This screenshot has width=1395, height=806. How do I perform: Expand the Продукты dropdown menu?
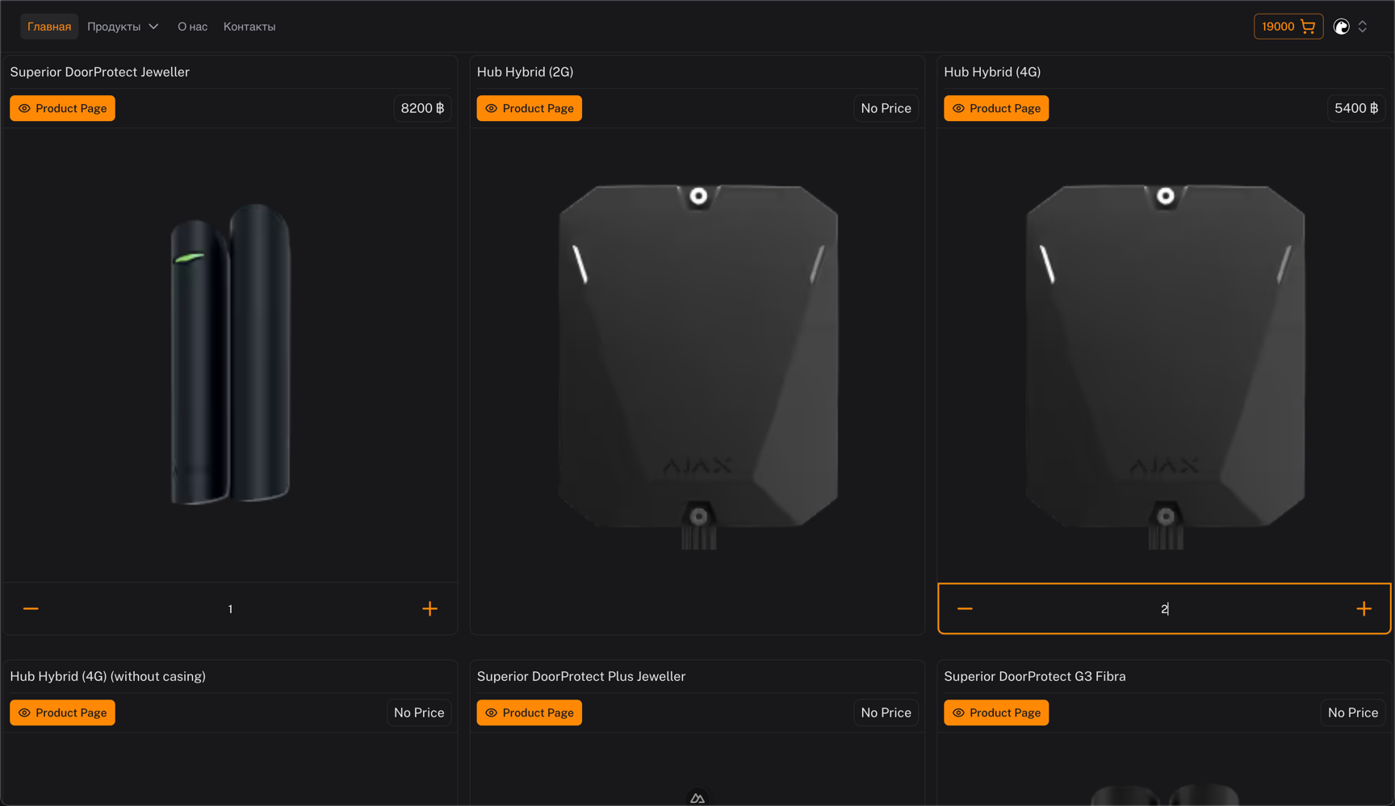pos(123,27)
